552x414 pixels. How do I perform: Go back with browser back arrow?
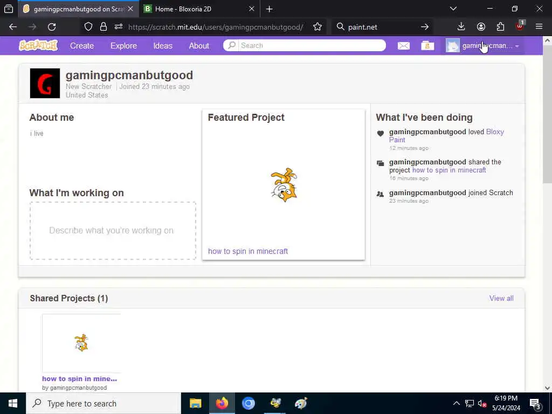13,27
